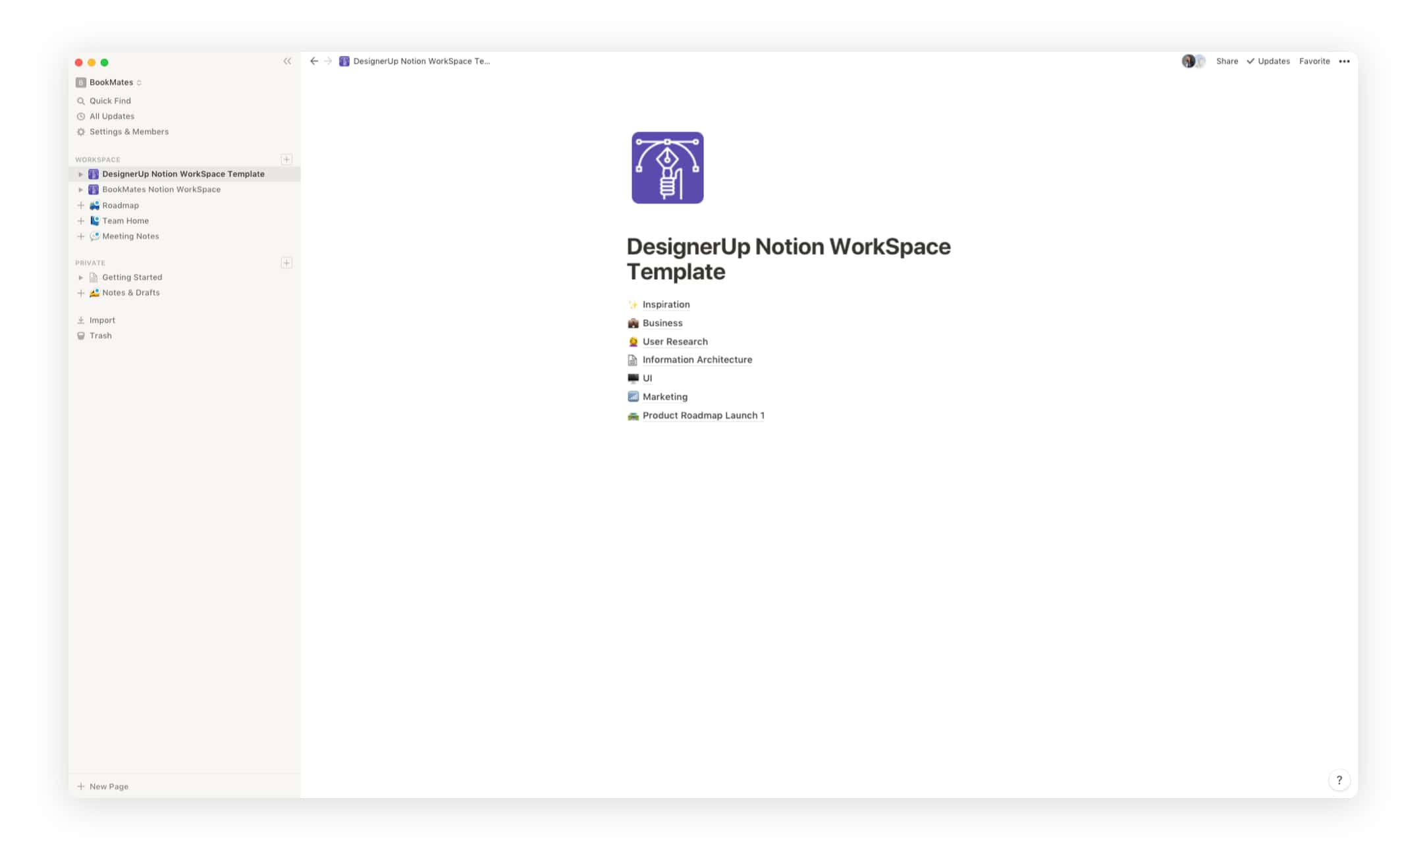The image size is (1427, 850).
Task: Open the help question mark button
Action: (x=1339, y=780)
